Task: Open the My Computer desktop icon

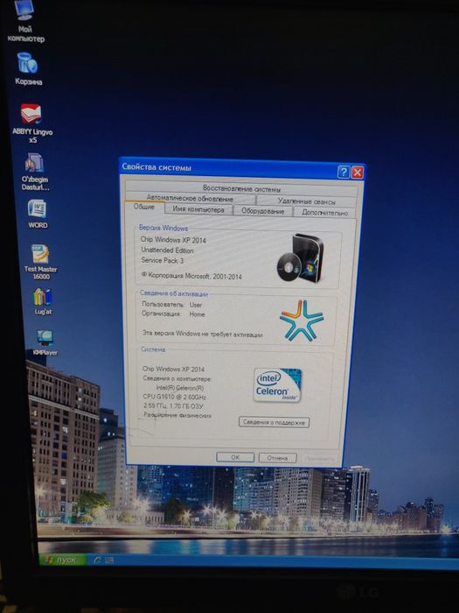Action: coord(25,22)
